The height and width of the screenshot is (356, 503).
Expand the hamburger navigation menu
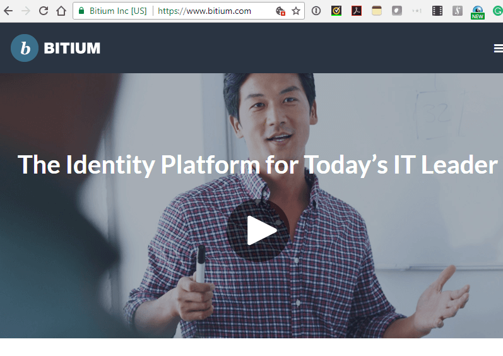click(x=498, y=49)
